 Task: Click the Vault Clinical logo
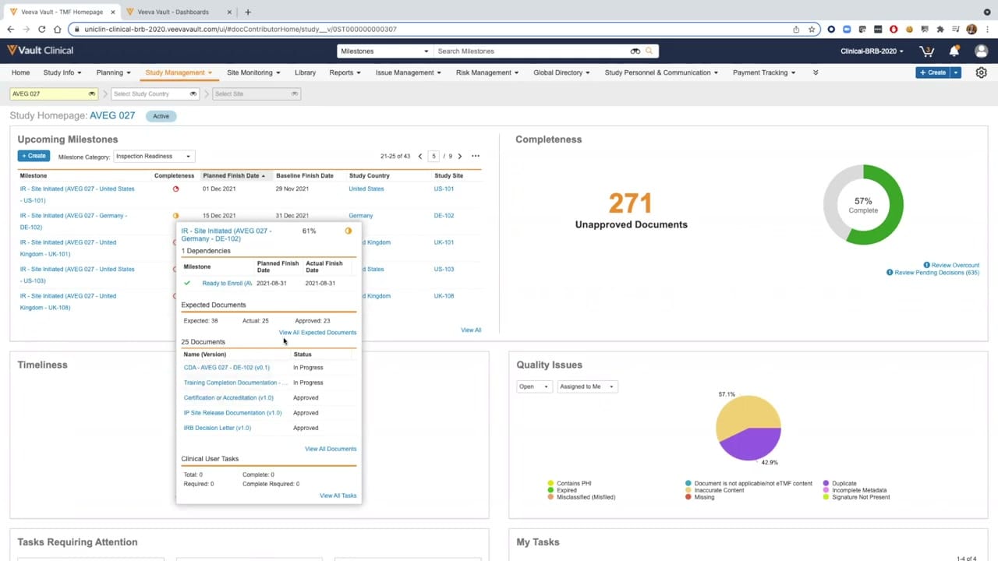click(x=41, y=51)
